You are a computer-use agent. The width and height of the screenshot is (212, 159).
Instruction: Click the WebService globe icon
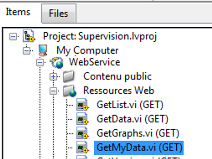coord(57,62)
